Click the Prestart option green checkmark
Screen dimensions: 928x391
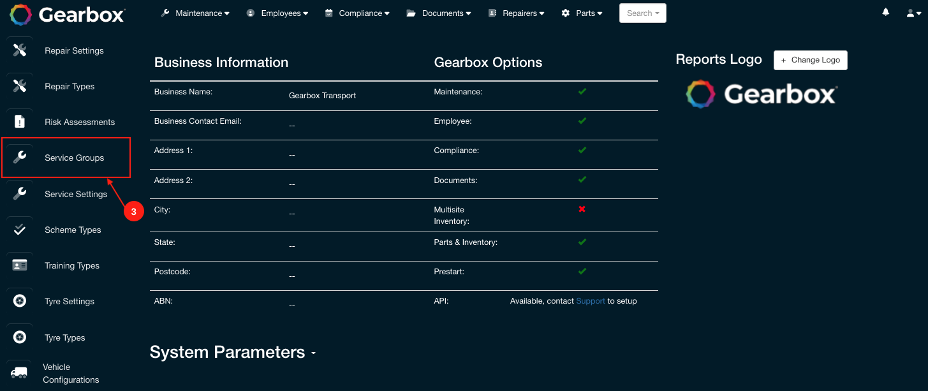coord(582,271)
